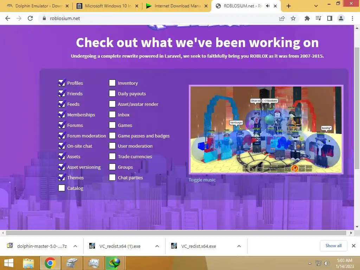Expand options for VC_redist.x64 (1).exe

157,246
